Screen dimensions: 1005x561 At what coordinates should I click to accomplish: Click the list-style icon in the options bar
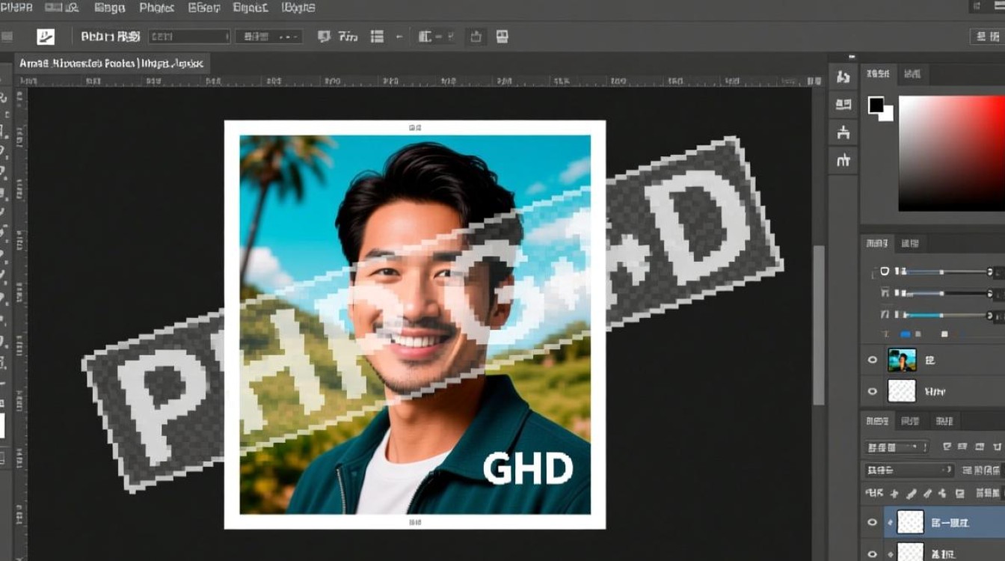point(377,36)
